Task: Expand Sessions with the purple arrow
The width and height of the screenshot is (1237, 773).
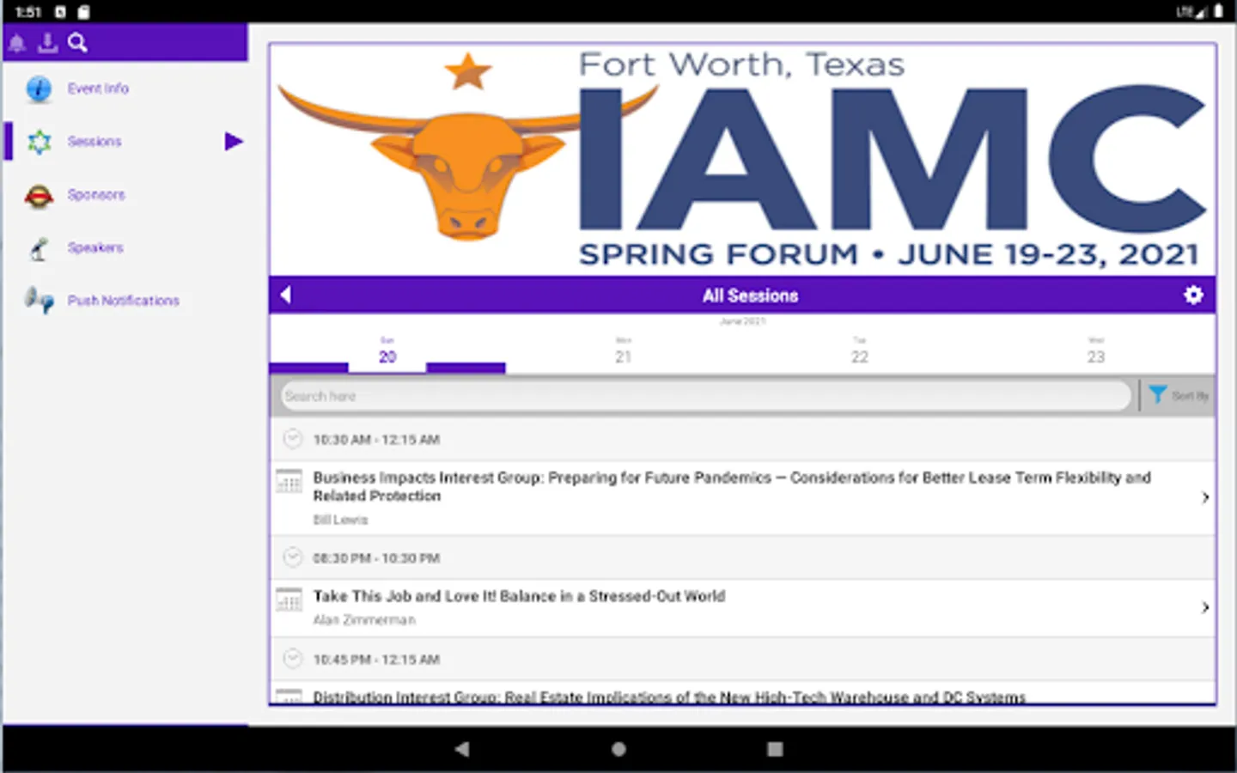Action: pyautogui.click(x=233, y=142)
